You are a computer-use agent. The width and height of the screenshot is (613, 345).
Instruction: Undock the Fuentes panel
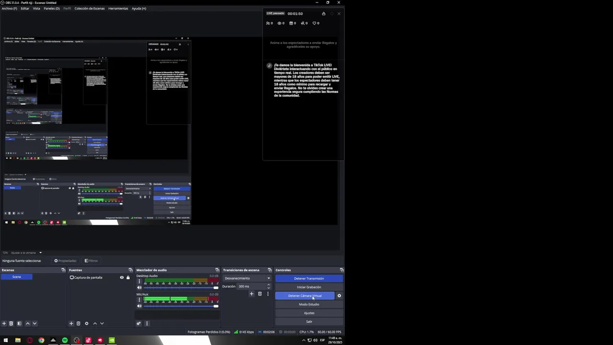pyautogui.click(x=130, y=270)
